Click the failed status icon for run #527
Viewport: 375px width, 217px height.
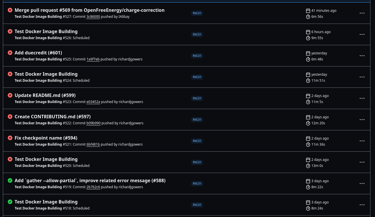(10, 10)
